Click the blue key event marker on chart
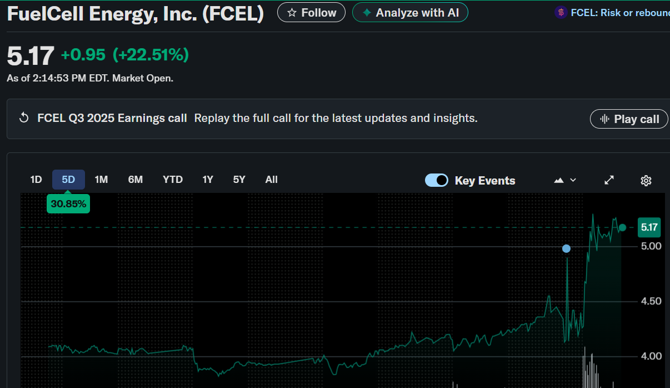Image resolution: width=670 pixels, height=388 pixels. tap(566, 249)
